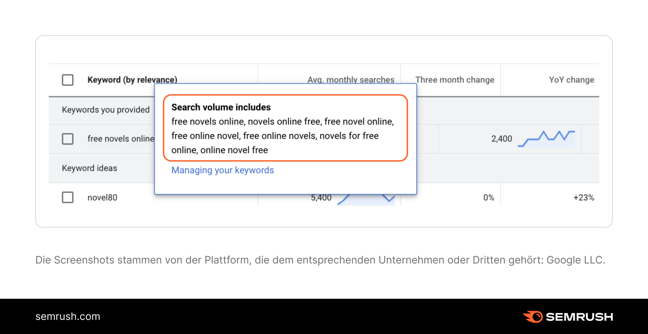Click the Search volume includes tooltip heading
Screen dimensions: 648x334
(221, 107)
